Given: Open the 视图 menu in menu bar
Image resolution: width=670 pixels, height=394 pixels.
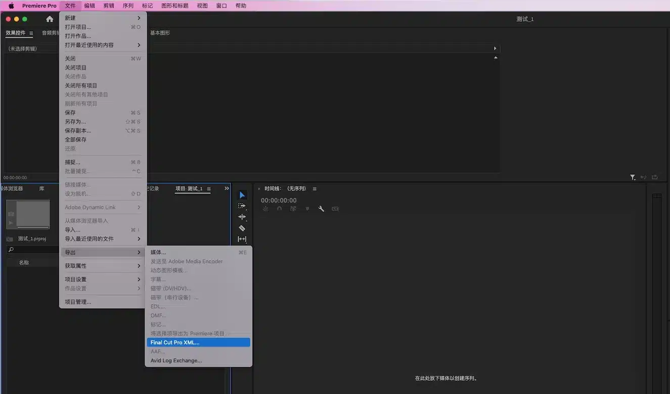Looking at the screenshot, I should (x=202, y=6).
